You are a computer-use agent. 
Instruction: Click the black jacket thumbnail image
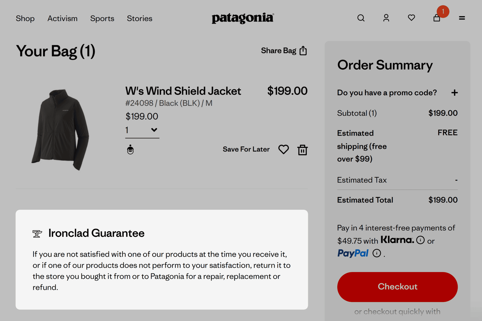click(x=61, y=130)
